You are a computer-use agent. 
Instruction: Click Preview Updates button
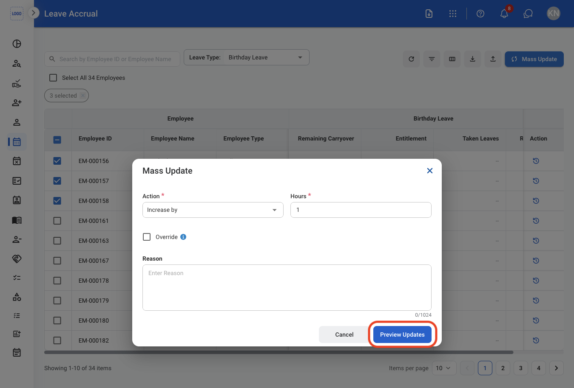point(402,335)
